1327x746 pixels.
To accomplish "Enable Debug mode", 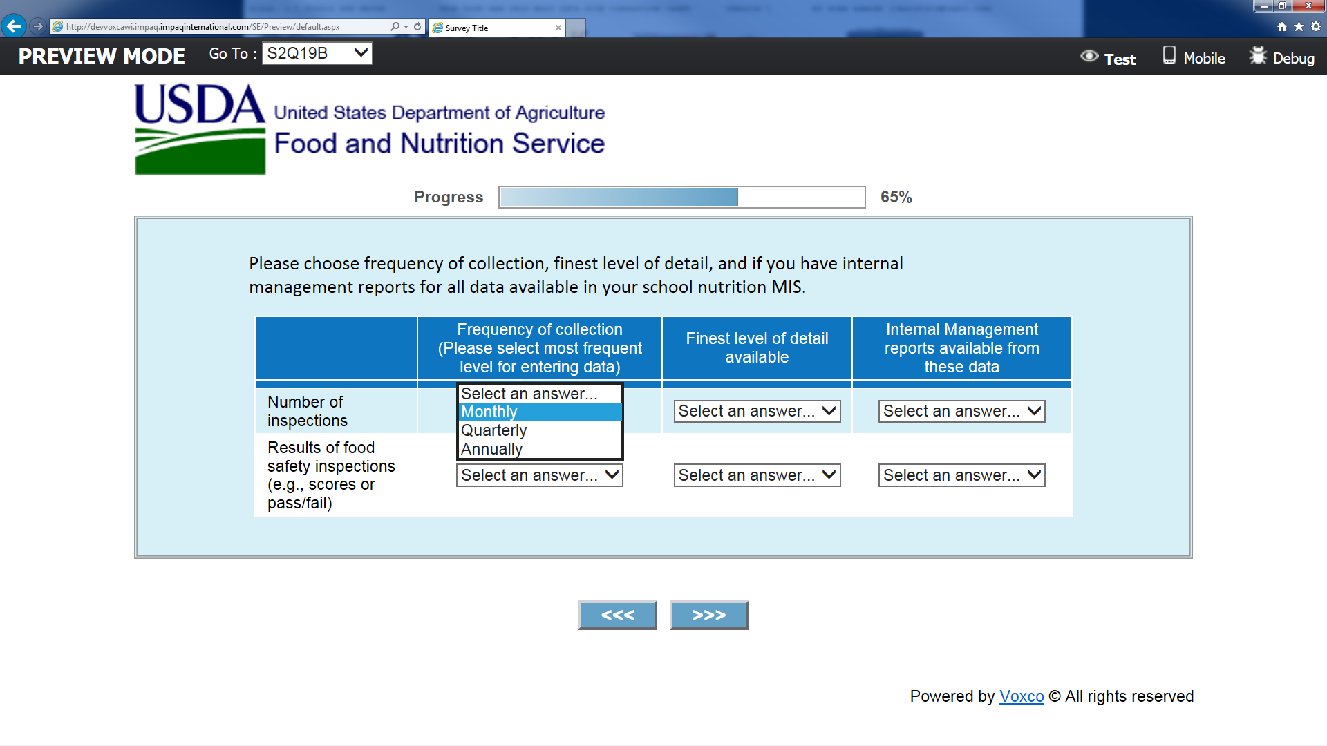I will (x=1281, y=57).
